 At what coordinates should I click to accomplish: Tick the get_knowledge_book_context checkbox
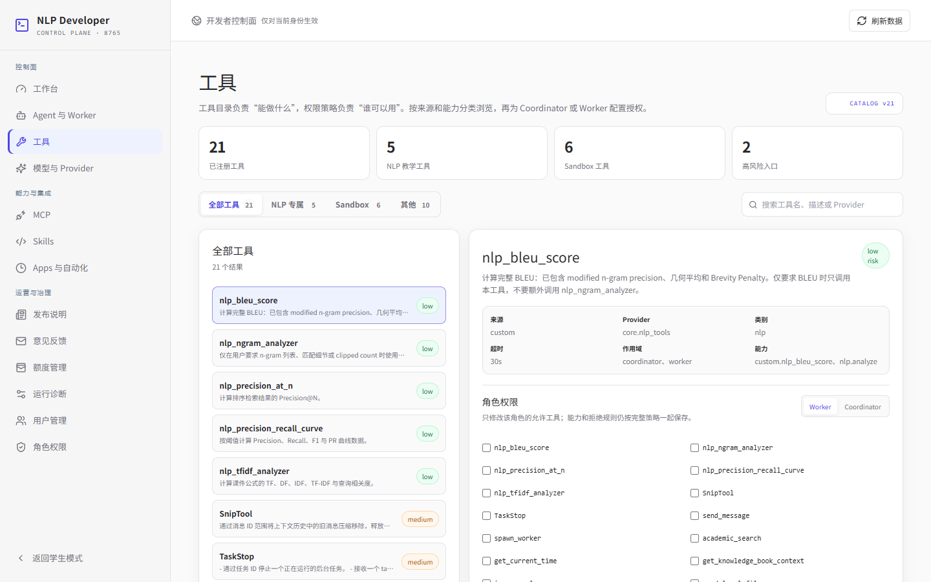click(x=694, y=561)
